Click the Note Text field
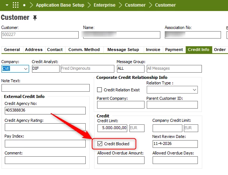Image resolution: width=228 pixels, height=175 pixels. click(46, 88)
